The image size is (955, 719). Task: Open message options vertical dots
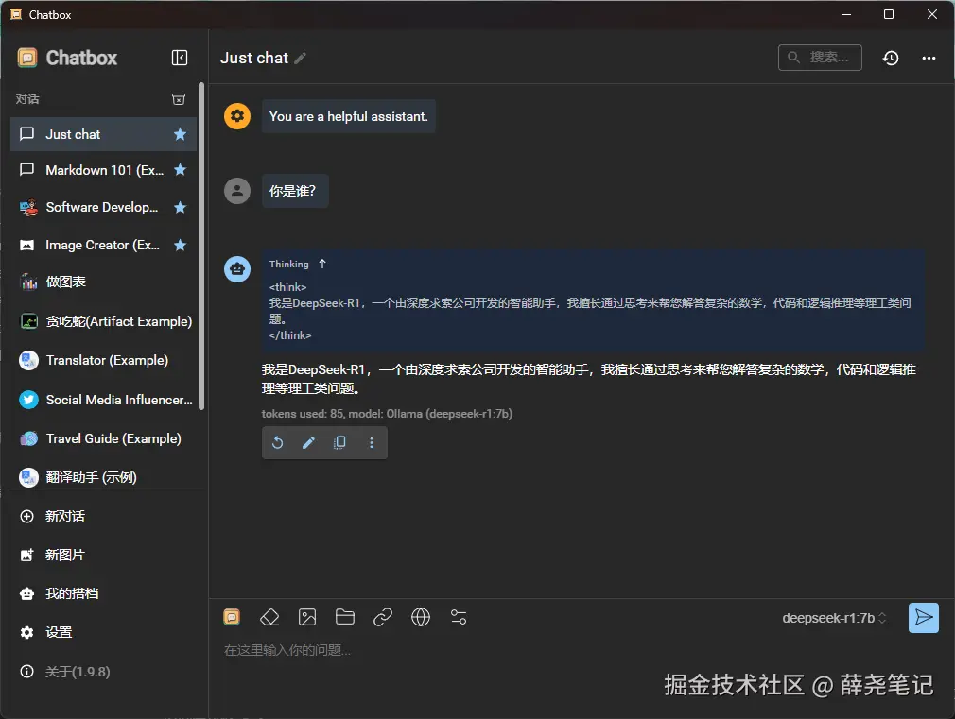(372, 442)
